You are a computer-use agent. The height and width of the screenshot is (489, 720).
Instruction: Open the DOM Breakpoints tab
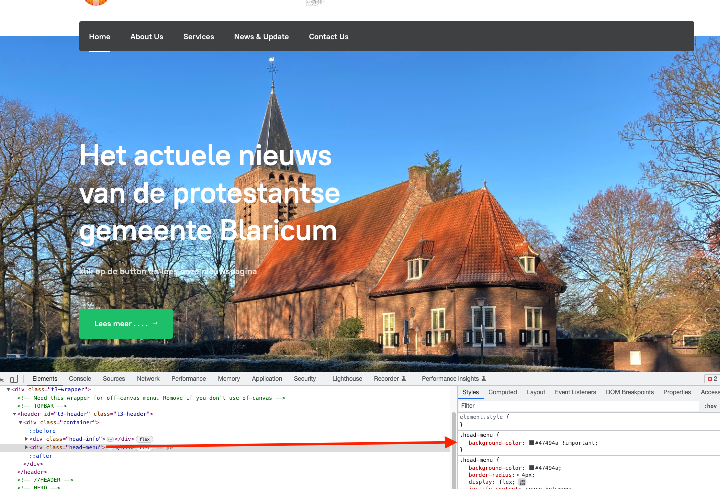630,392
